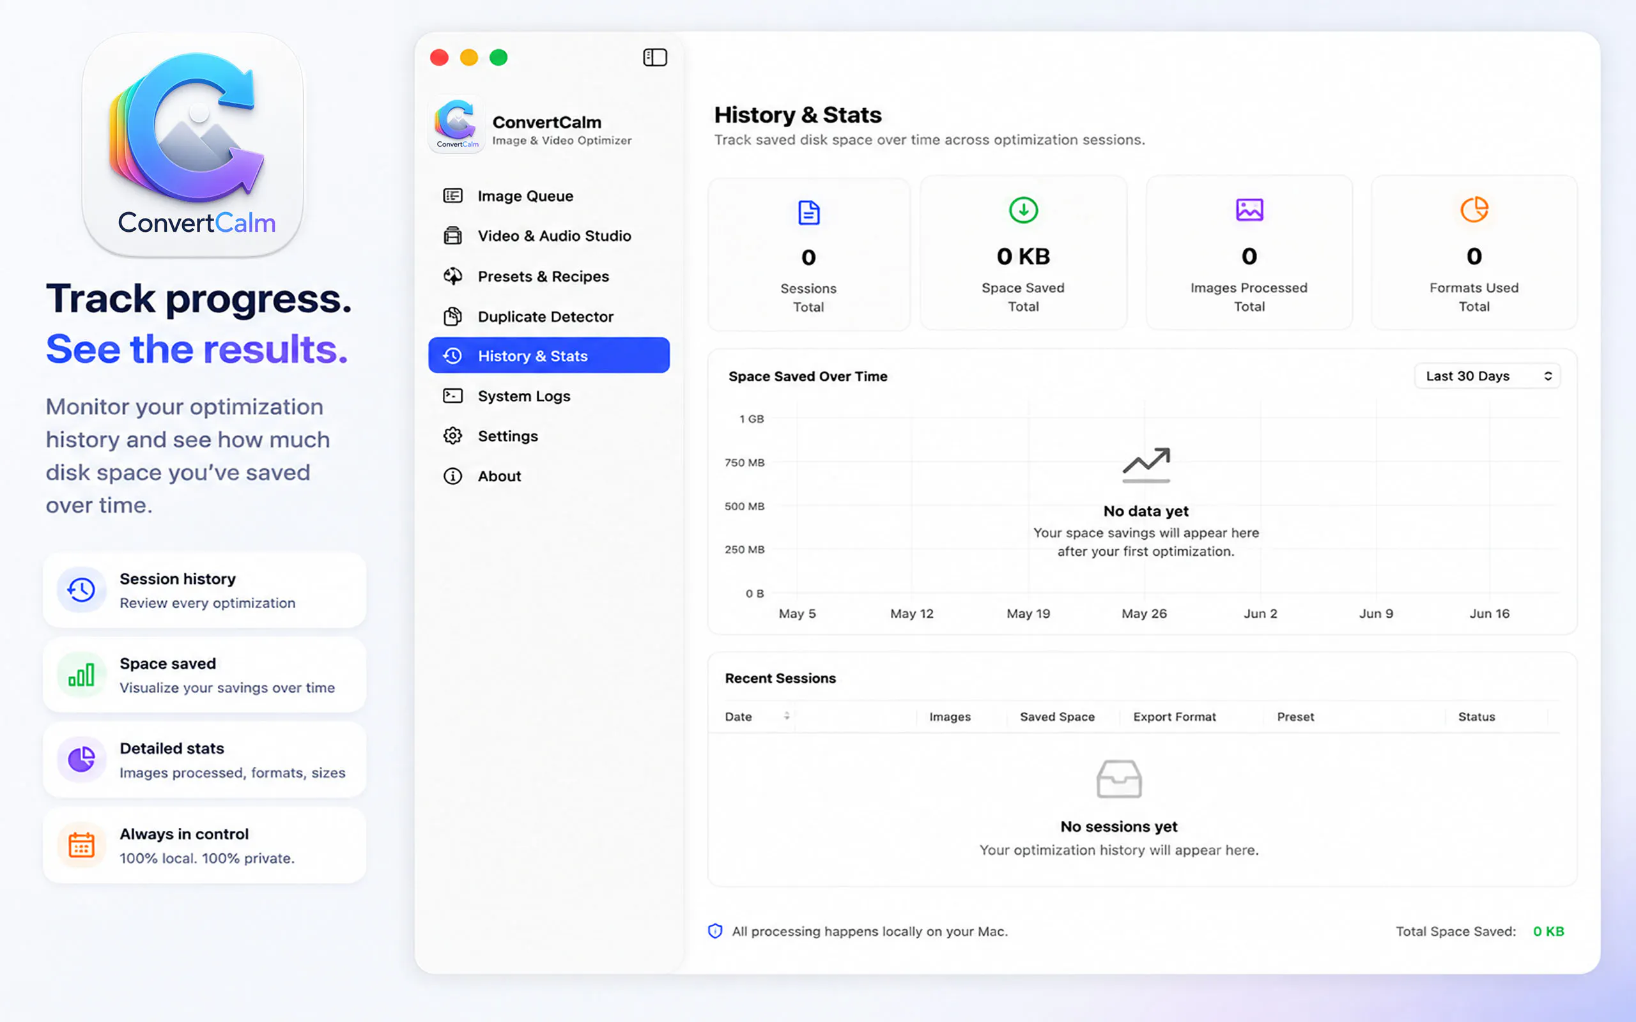Click the Images Processed Total label
This screenshot has width=1636, height=1022.
tap(1249, 297)
